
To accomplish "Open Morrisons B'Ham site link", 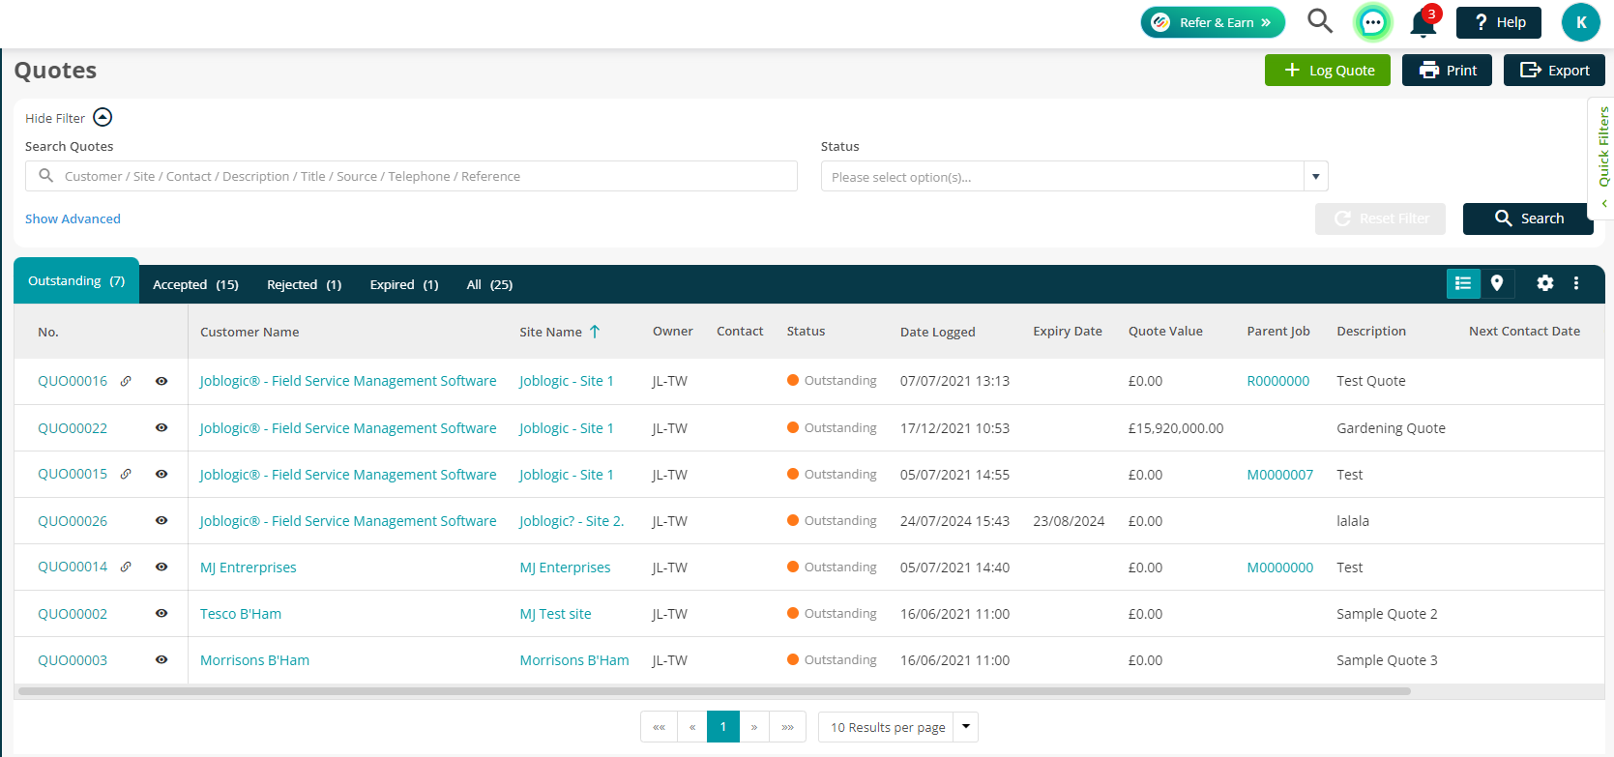I will [574, 659].
